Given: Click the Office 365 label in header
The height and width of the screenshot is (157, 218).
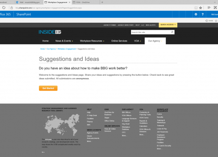Looking at the screenshot, I should coord(5,14).
